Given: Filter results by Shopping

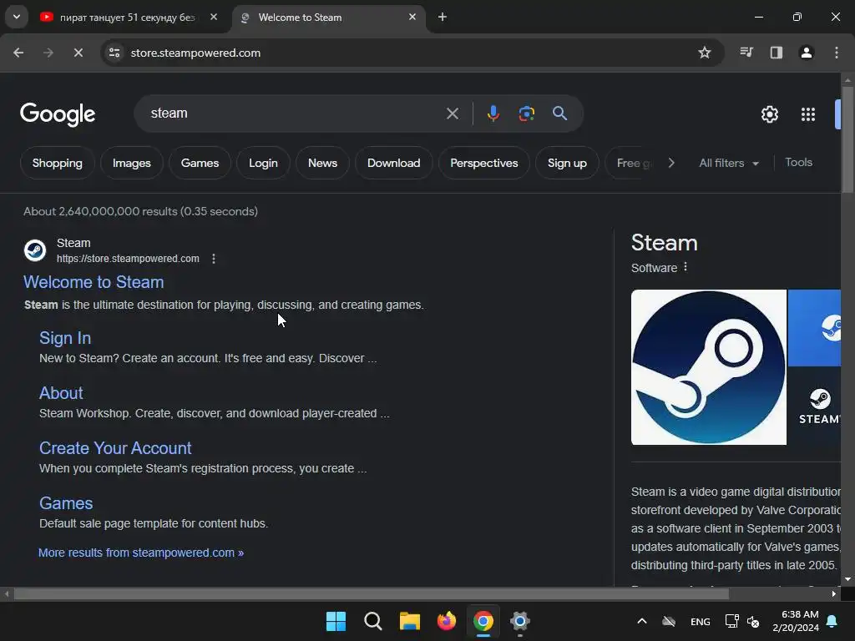Looking at the screenshot, I should (58, 163).
